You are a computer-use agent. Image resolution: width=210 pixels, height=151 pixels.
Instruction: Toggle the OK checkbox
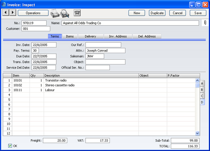pos(10,146)
